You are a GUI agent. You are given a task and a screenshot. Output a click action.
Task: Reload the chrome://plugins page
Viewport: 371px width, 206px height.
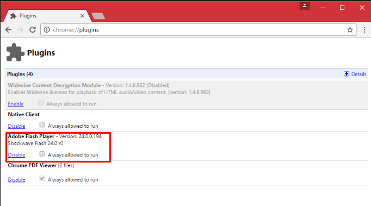point(33,30)
